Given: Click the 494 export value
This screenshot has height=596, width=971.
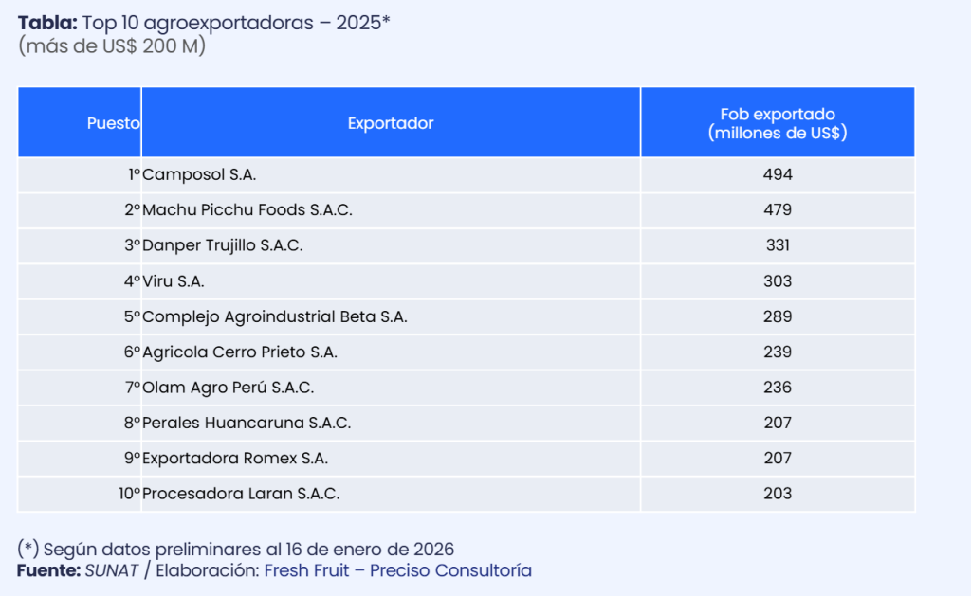Looking at the screenshot, I should pos(778,174).
